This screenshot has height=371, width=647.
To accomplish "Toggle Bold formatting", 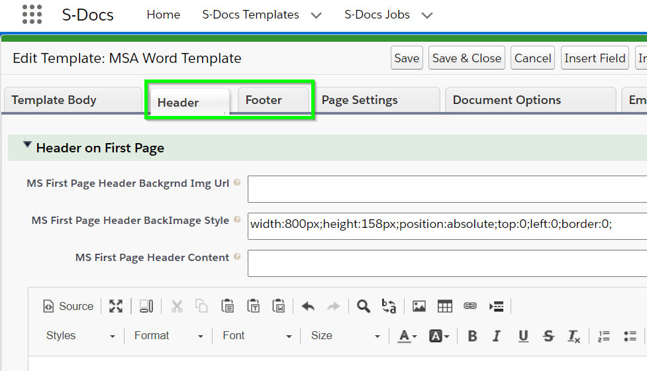I will pyautogui.click(x=472, y=337).
